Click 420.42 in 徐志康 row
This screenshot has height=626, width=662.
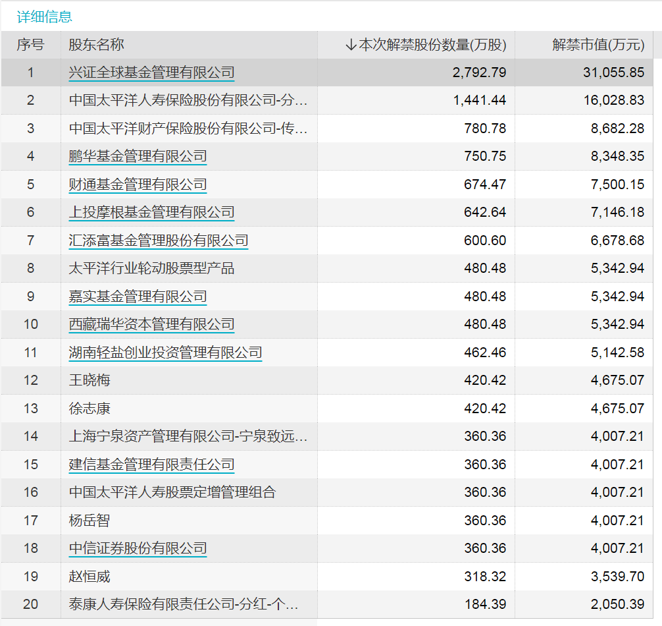[485, 409]
